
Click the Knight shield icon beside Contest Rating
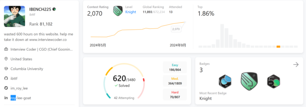(x=118, y=11)
